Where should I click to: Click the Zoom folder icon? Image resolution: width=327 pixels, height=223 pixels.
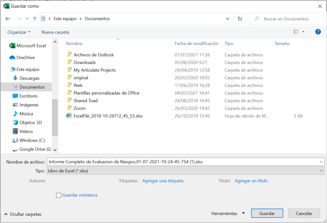point(69,108)
